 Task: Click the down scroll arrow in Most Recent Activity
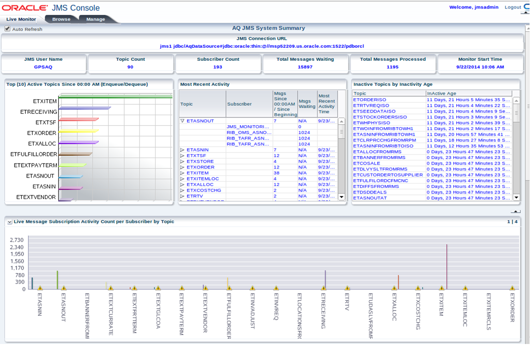point(342,197)
